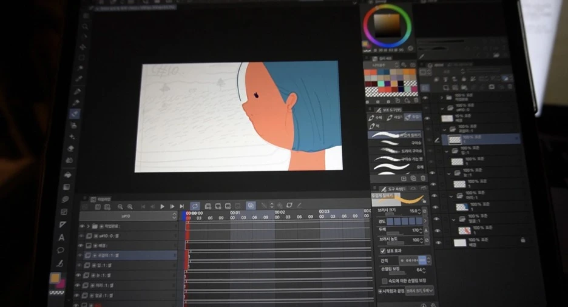Select the fill bucket tool in toolbar
The image size is (568, 307).
pos(68,175)
